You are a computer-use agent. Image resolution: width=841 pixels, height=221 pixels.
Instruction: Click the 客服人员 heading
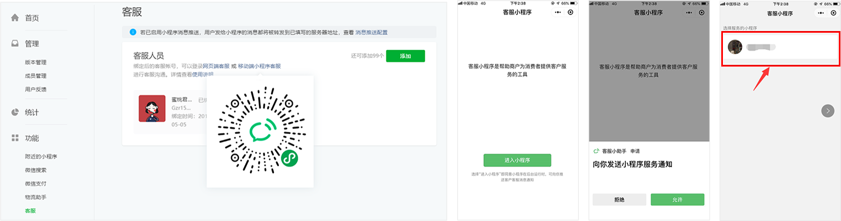(149, 55)
